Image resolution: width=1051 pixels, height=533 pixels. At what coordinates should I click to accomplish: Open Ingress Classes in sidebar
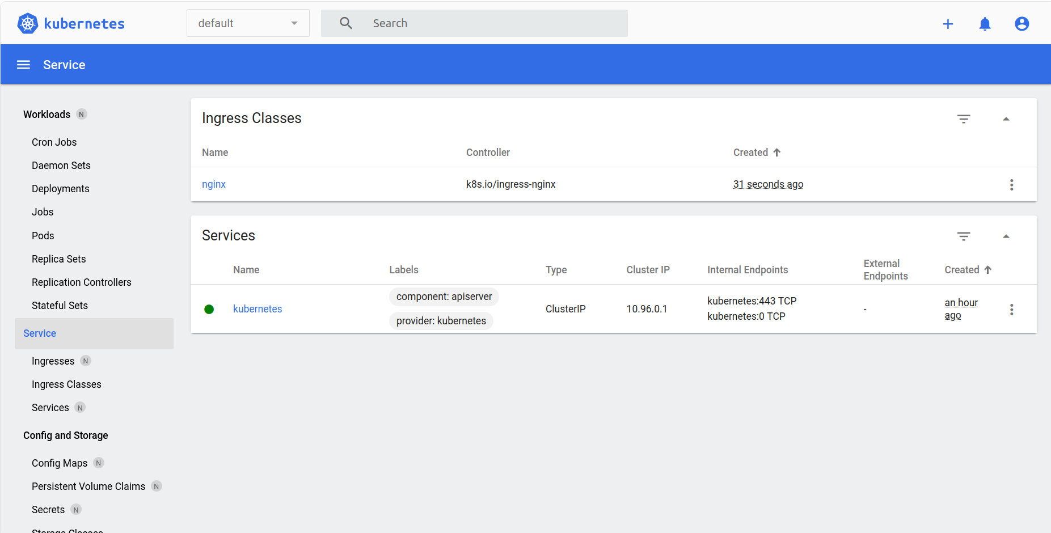[x=66, y=384]
